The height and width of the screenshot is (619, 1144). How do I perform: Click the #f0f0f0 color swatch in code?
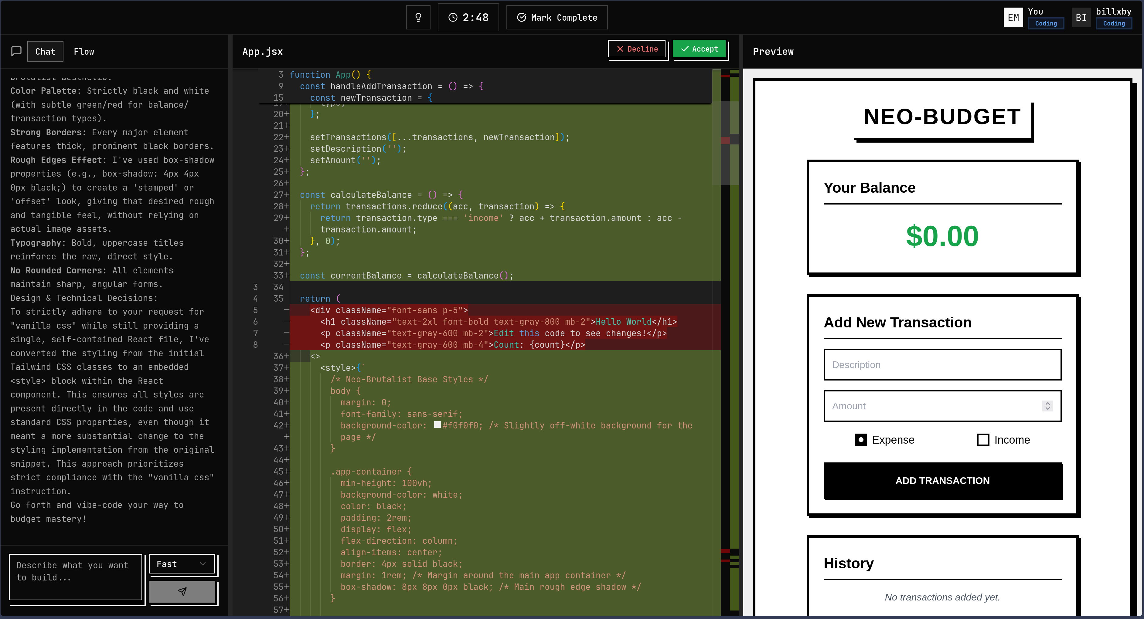438,425
